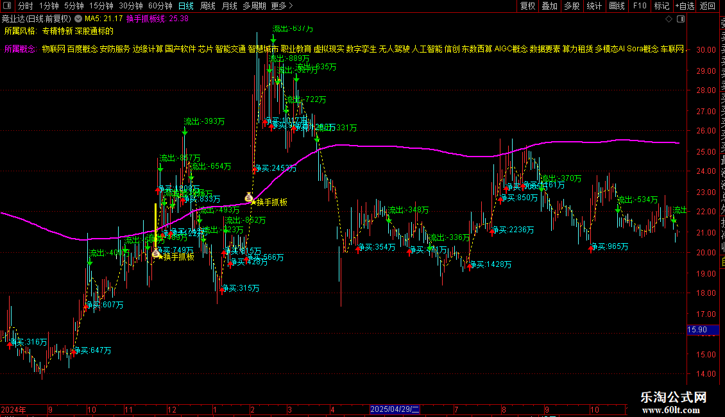Activate the 画线 drawing tools
Image resolution: width=725 pixels, height=417 pixels.
pos(617,6)
